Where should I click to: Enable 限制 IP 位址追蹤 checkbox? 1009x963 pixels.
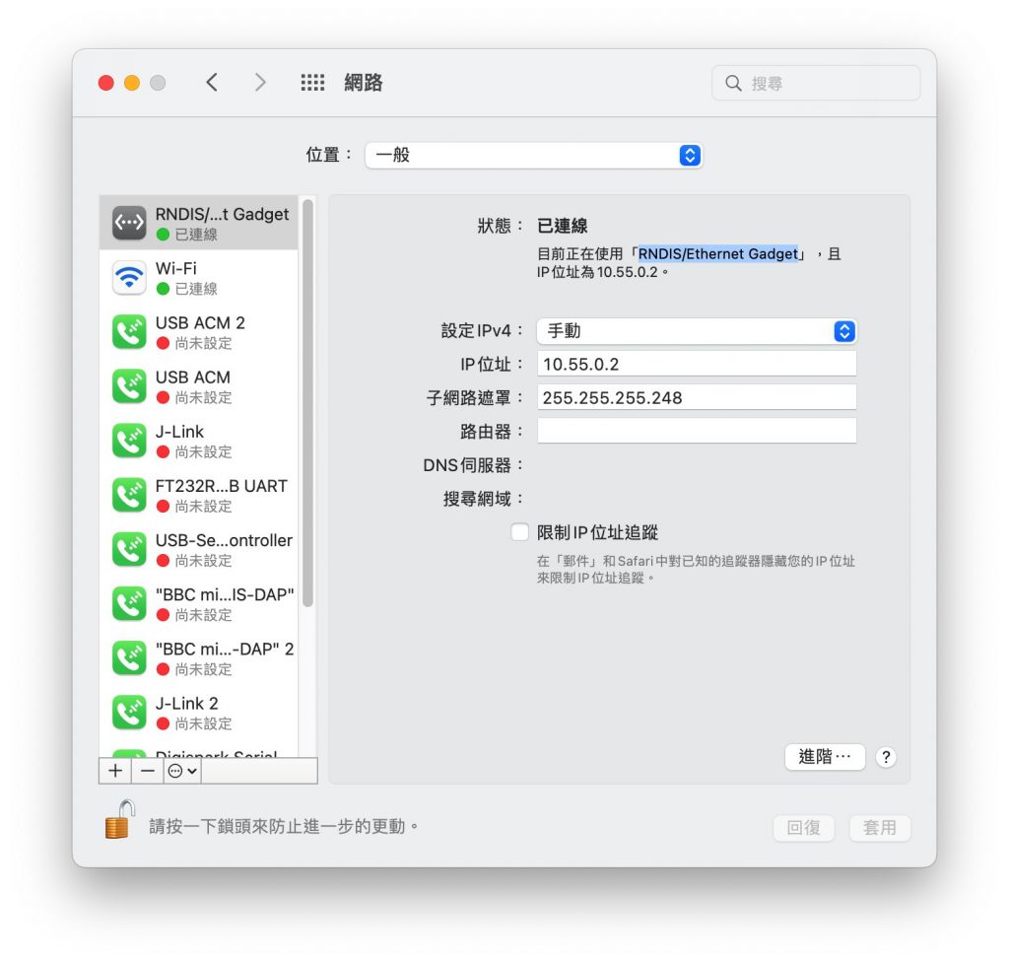click(x=520, y=532)
